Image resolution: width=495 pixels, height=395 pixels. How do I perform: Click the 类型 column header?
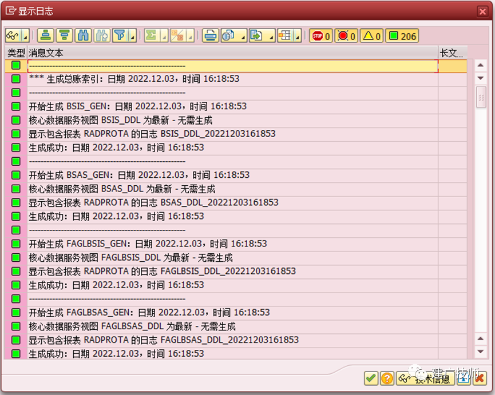tap(16, 53)
